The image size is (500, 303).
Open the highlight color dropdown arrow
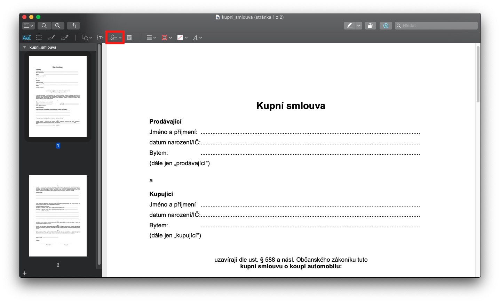[x=359, y=26]
